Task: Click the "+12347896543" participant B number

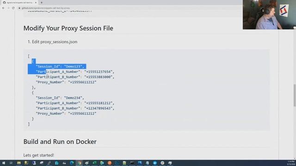Action: 99,108
